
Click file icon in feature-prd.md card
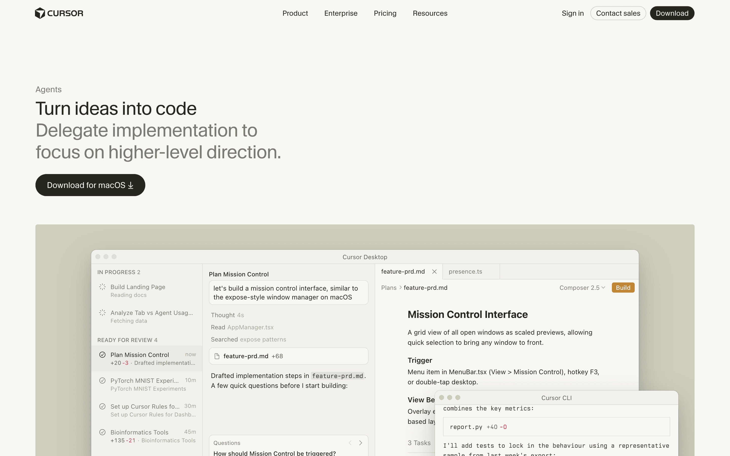coord(216,356)
